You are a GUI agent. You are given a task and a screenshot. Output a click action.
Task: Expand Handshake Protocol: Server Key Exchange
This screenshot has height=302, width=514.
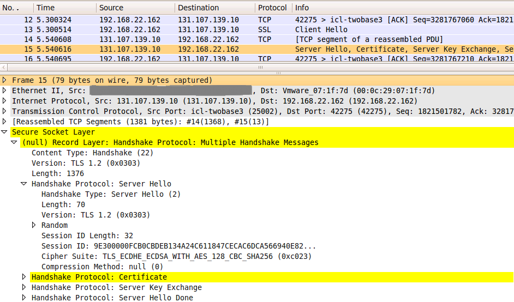pyautogui.click(x=24, y=288)
